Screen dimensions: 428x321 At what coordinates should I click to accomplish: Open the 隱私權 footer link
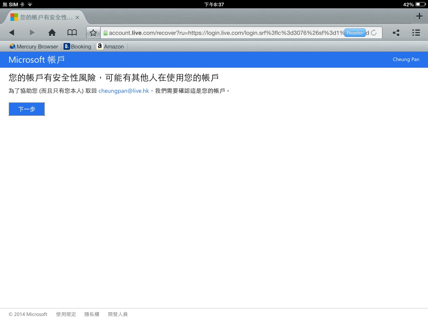click(x=92, y=314)
